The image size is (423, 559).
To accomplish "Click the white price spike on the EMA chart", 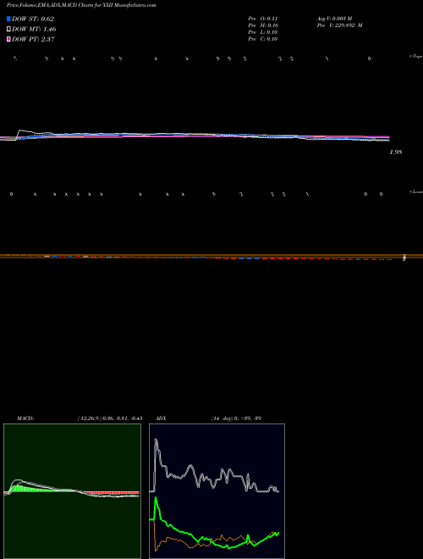I will (x=22, y=132).
